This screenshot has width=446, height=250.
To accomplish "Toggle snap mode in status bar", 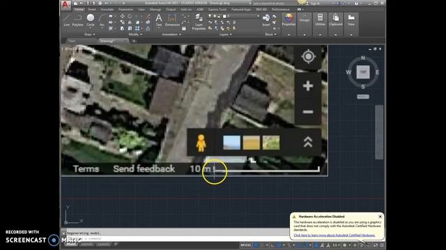I will coord(263,245).
